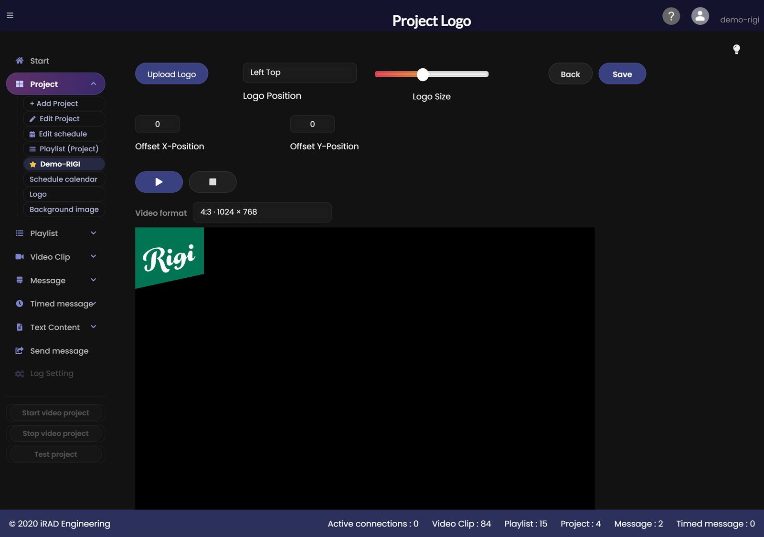Viewport: 764px width, 537px height.
Task: Click the Playlist : 15 status
Action: [526, 524]
